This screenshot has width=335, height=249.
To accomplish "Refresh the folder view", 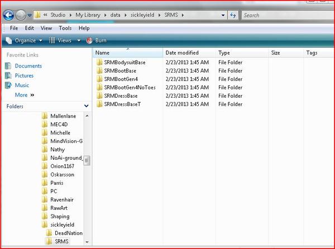I will click(x=233, y=15).
